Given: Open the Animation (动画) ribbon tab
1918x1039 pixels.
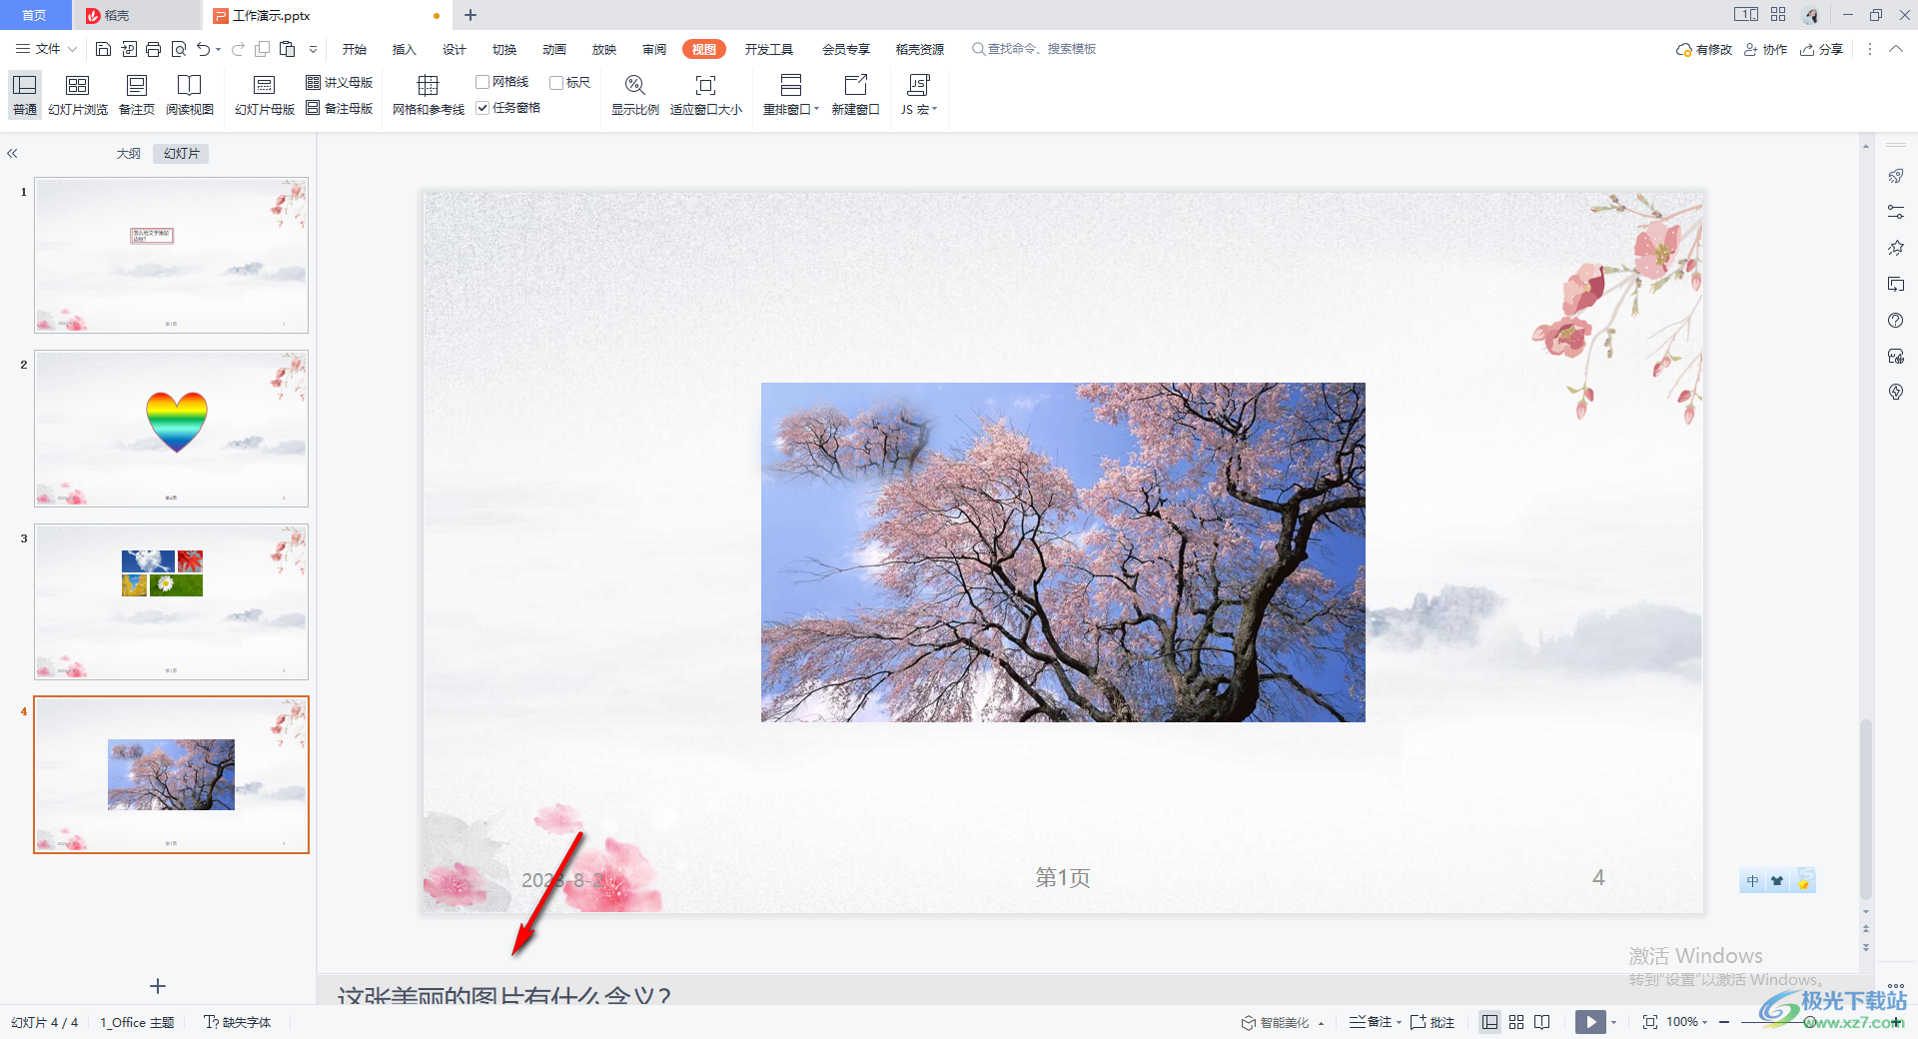Looking at the screenshot, I should click(554, 49).
